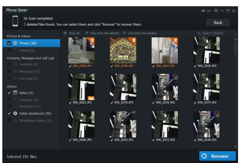Open the IMG_0072.JPG thumbnail
The image size is (243, 163).
click(165, 124)
